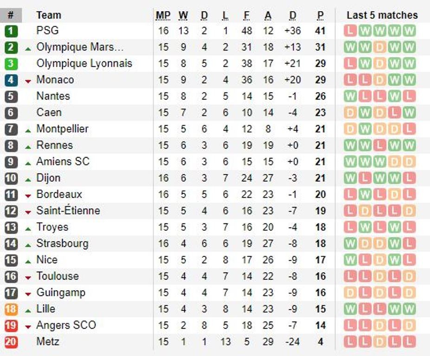Sort by P points column header

tap(320, 15)
